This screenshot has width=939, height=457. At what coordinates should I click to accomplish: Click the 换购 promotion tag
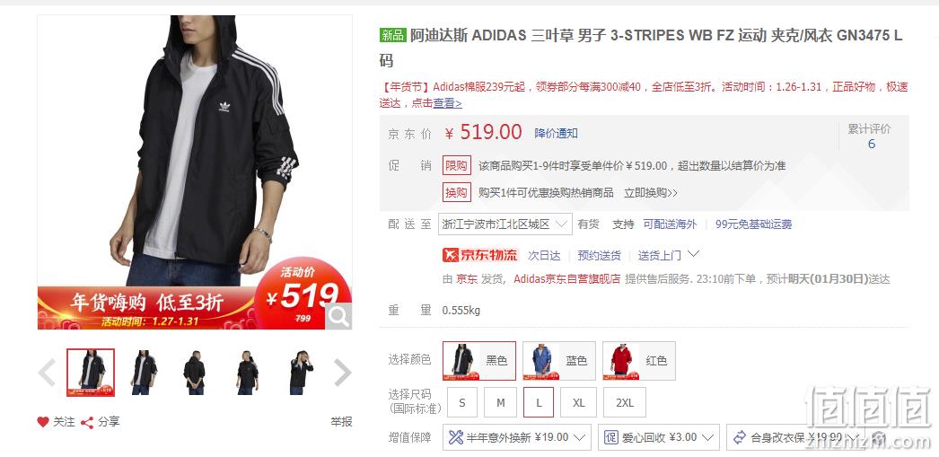(457, 193)
